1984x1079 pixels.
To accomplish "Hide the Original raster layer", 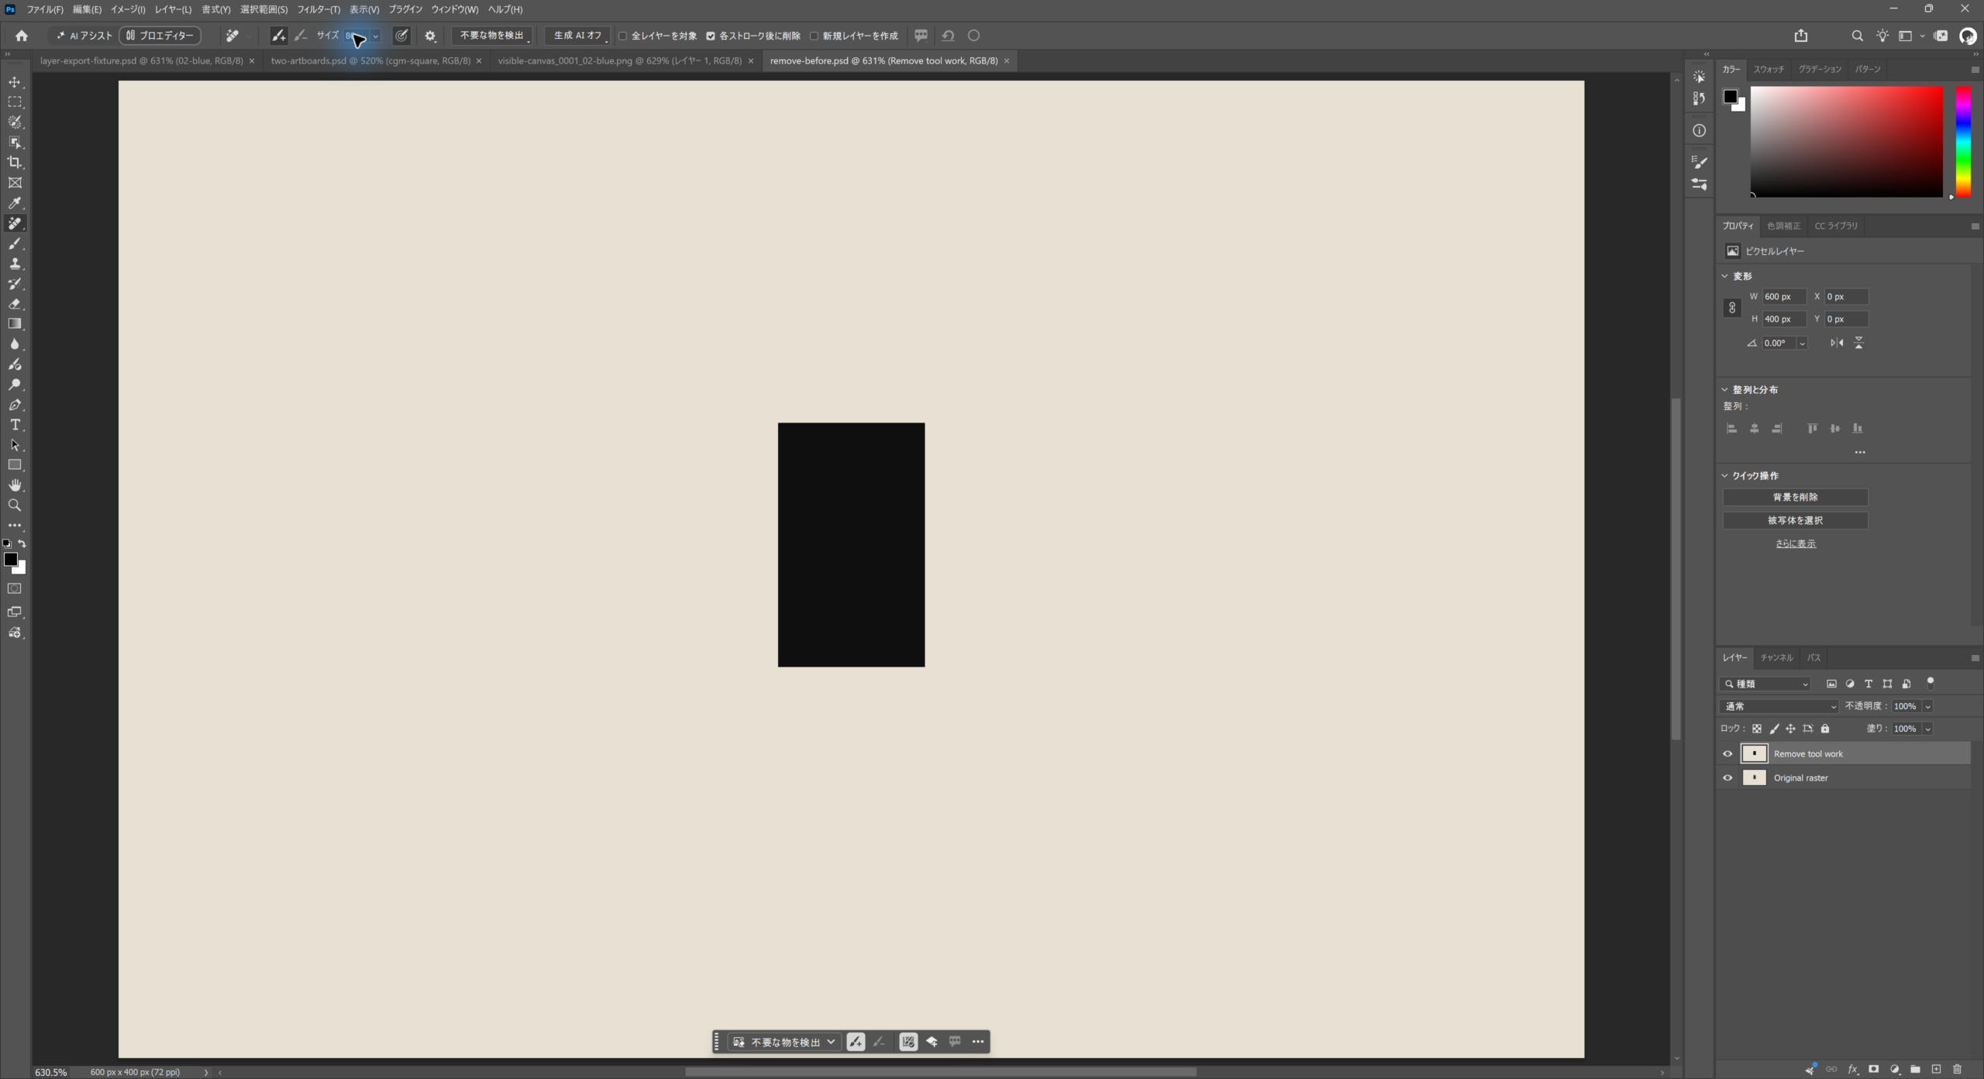I will click(x=1727, y=777).
